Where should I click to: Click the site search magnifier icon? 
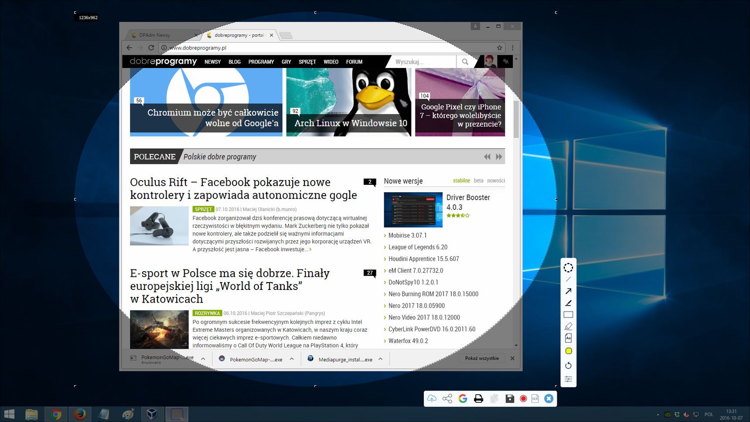click(x=465, y=61)
